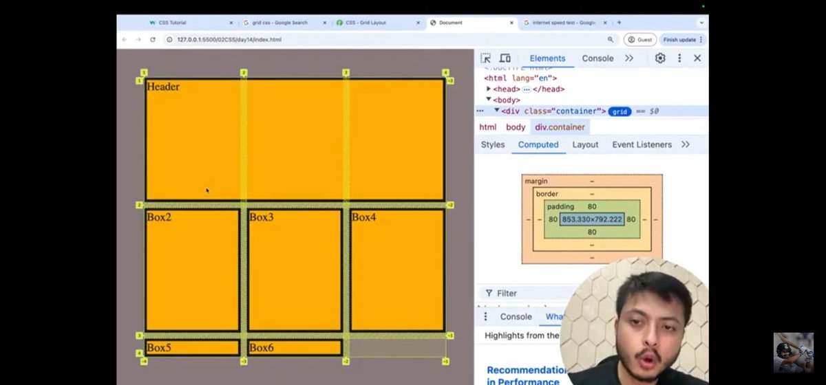The height and width of the screenshot is (385, 826).
Task: Click the Header grid box
Action: pos(295,140)
